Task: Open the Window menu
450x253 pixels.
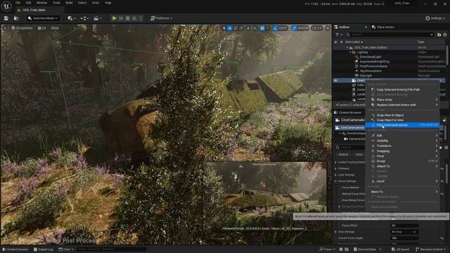Action: [x=41, y=3]
